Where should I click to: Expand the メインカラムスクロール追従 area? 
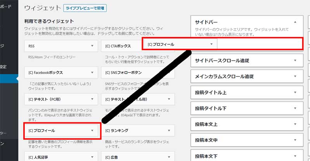point(295,76)
